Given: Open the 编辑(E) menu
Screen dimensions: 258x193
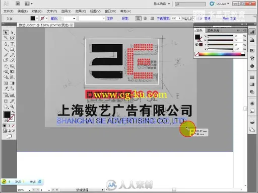Looking at the screenshot, I should tap(23, 11).
